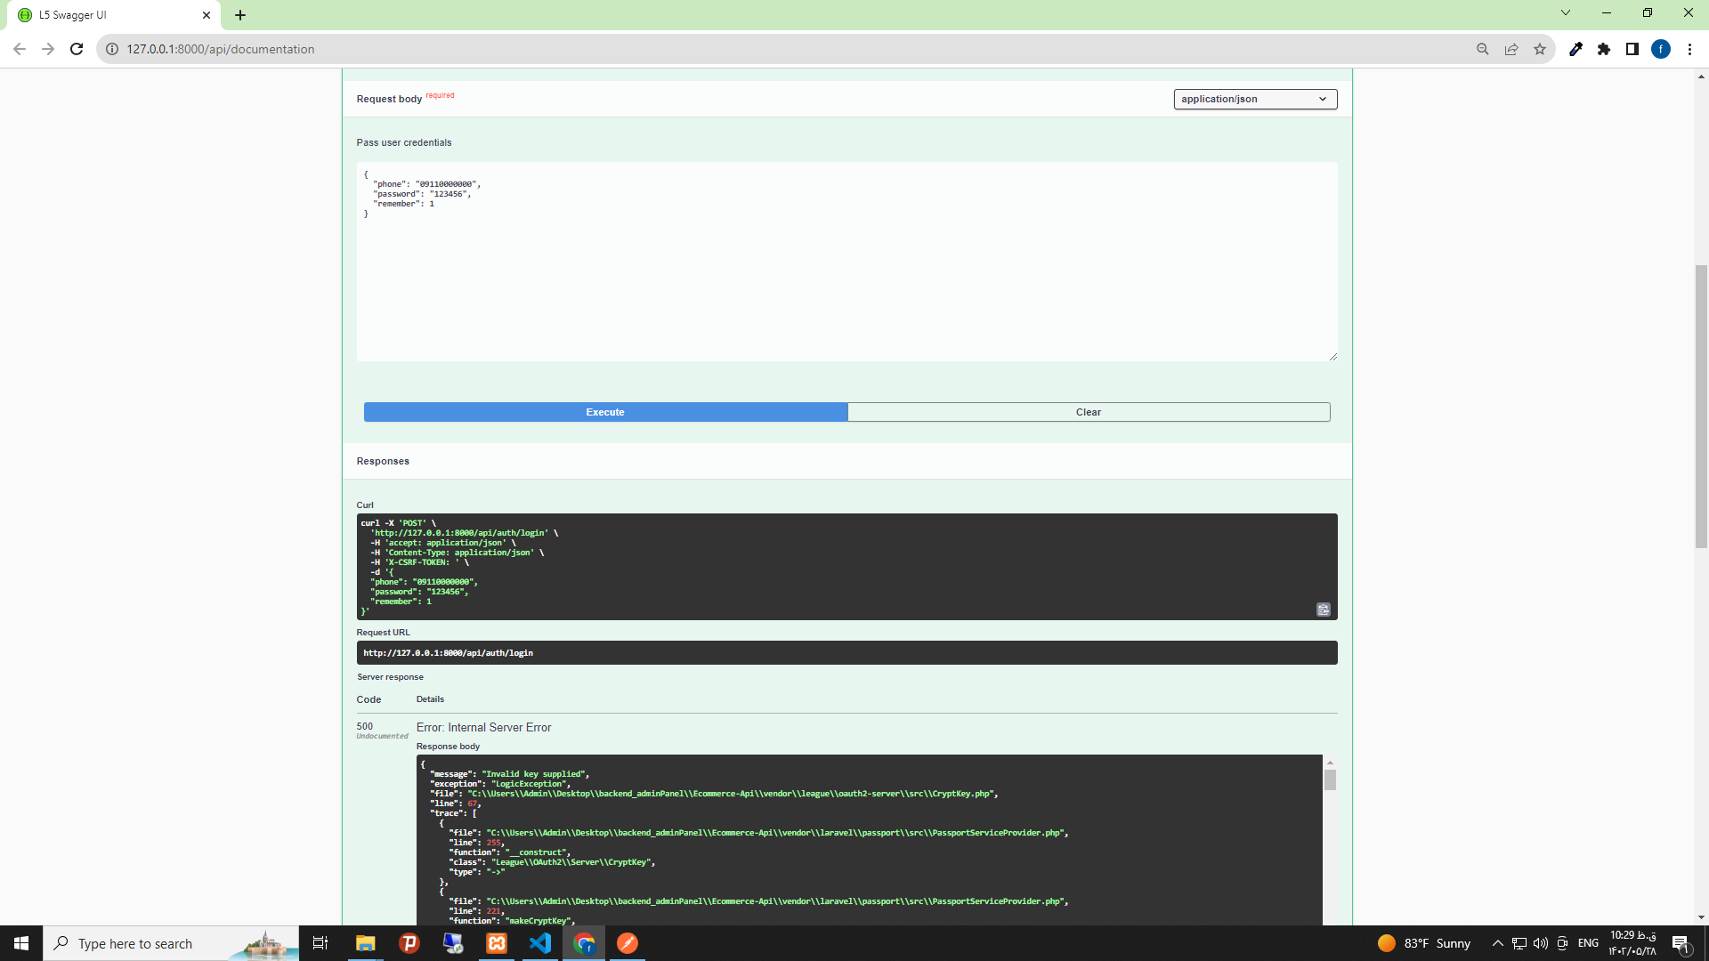Screen dimensions: 1709x961
Task: Open Visual Studio Code from taskbar
Action: [x=540, y=943]
